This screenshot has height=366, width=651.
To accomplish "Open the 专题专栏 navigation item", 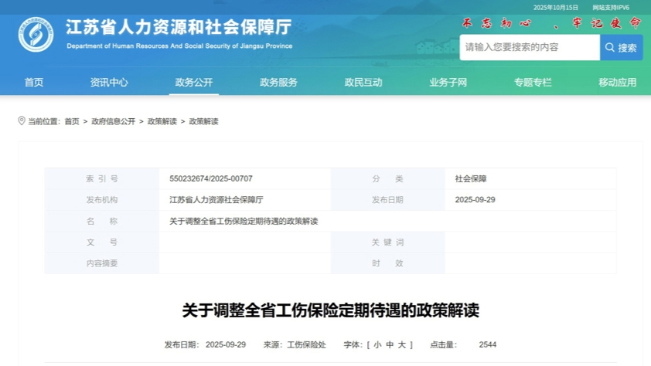I will pyautogui.click(x=533, y=83).
